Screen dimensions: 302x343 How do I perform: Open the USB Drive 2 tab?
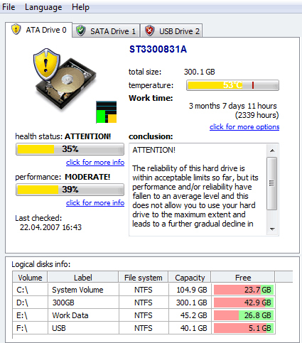(x=172, y=31)
